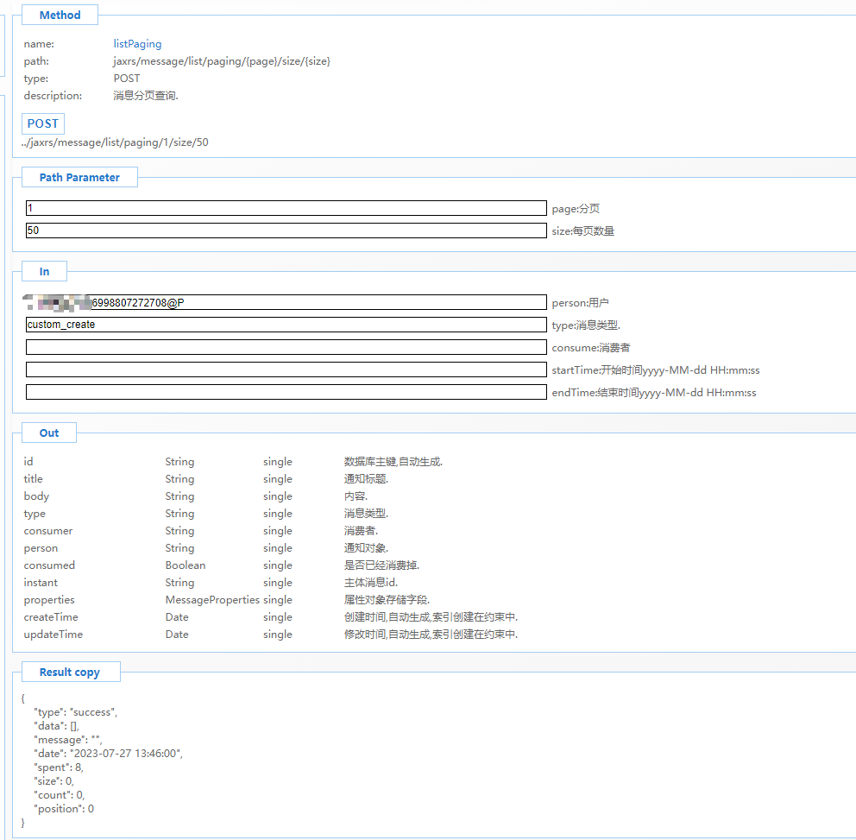Select the empty consume input field
This screenshot has height=840, width=856.
(x=286, y=347)
